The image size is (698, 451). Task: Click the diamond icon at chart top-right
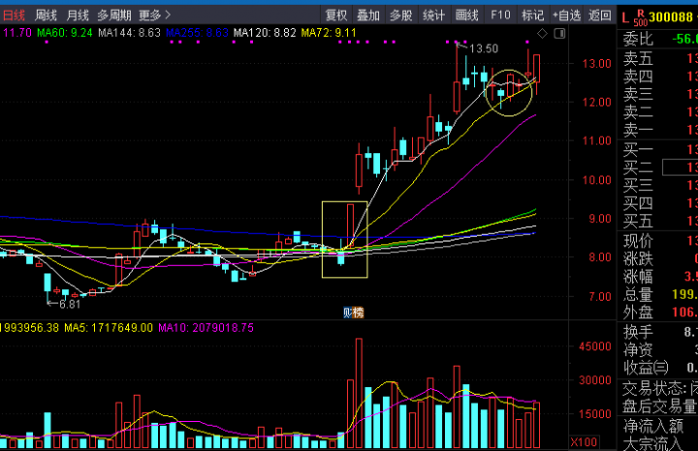[x=542, y=33]
